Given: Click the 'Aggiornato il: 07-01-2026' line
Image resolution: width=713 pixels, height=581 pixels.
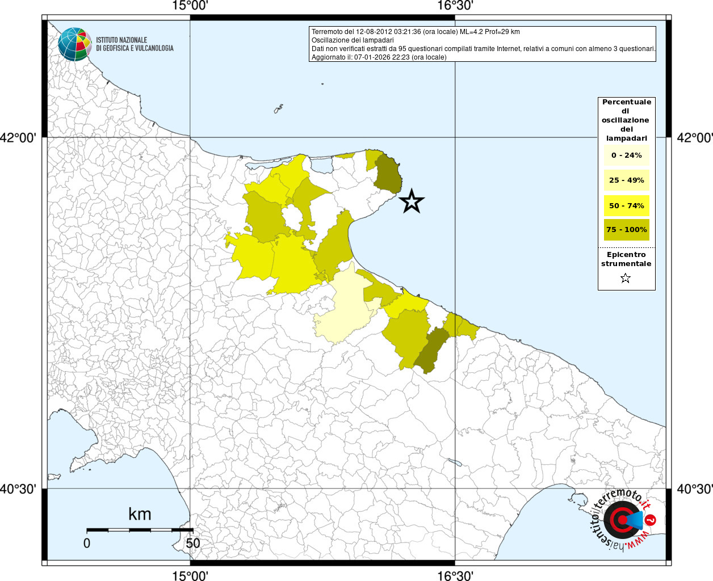Looking at the screenshot, I should pos(379,57).
